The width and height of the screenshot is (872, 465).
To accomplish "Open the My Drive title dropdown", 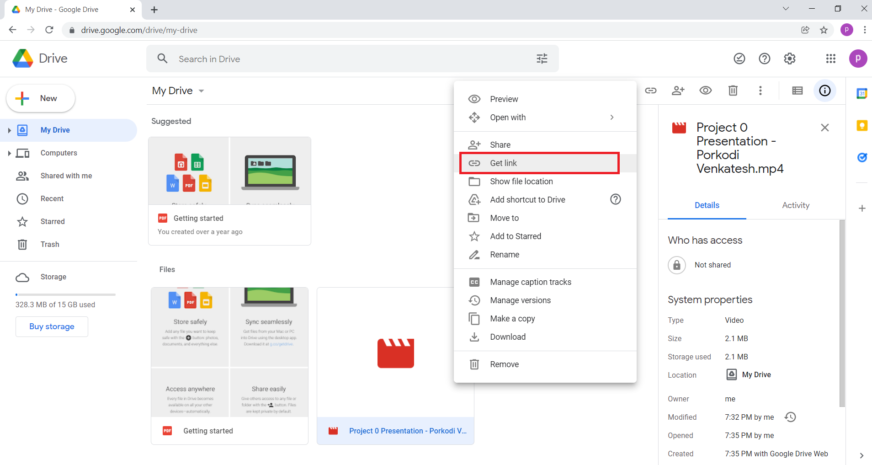I will [201, 91].
